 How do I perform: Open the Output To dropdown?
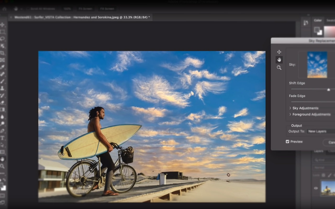(321, 131)
